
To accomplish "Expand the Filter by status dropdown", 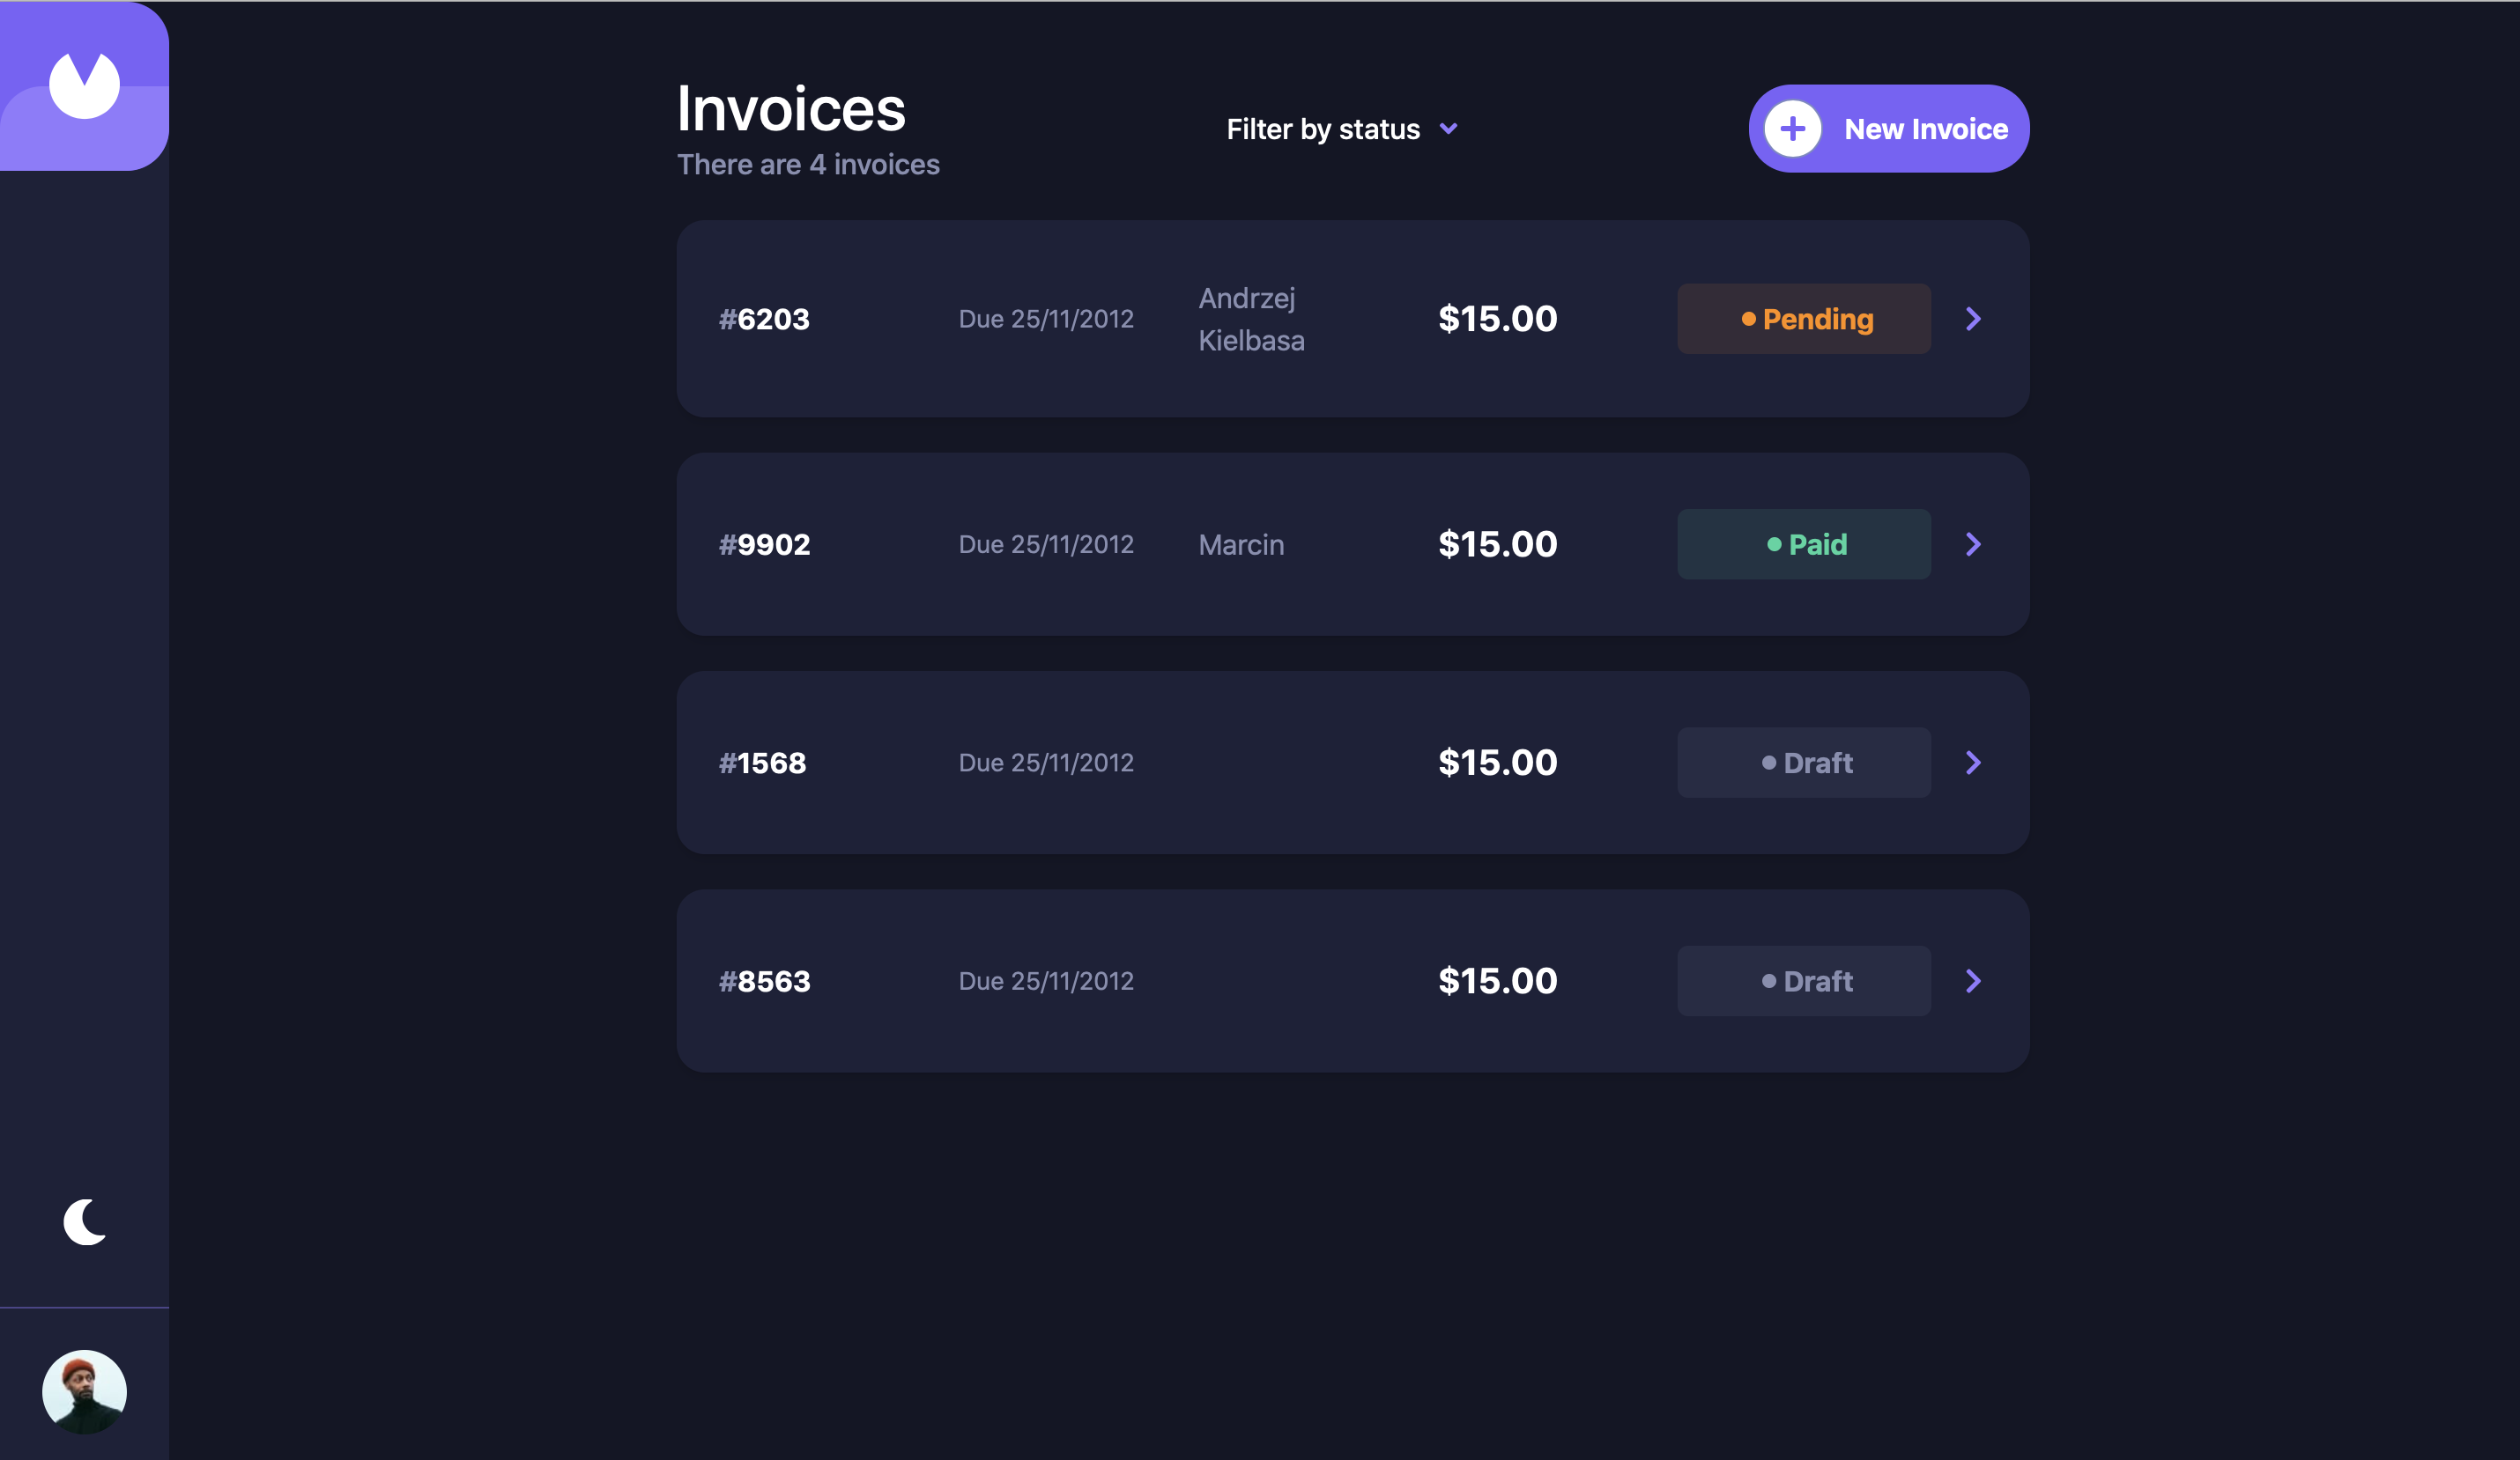I will coord(1323,129).
